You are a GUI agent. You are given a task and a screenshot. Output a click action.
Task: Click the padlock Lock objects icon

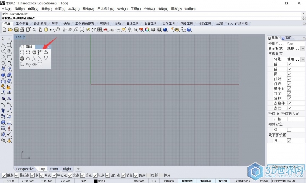click(135, 30)
